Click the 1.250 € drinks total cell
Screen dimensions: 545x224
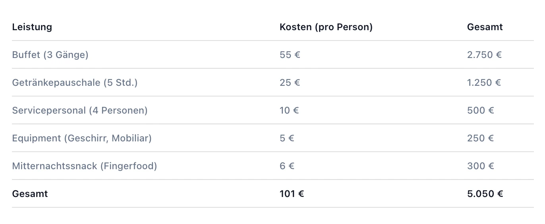484,83
